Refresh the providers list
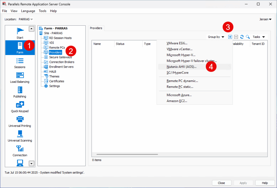277x188 pixels. [242, 37]
